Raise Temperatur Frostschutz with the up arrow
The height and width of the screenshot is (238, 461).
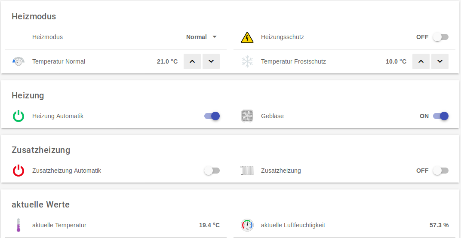[x=421, y=61]
